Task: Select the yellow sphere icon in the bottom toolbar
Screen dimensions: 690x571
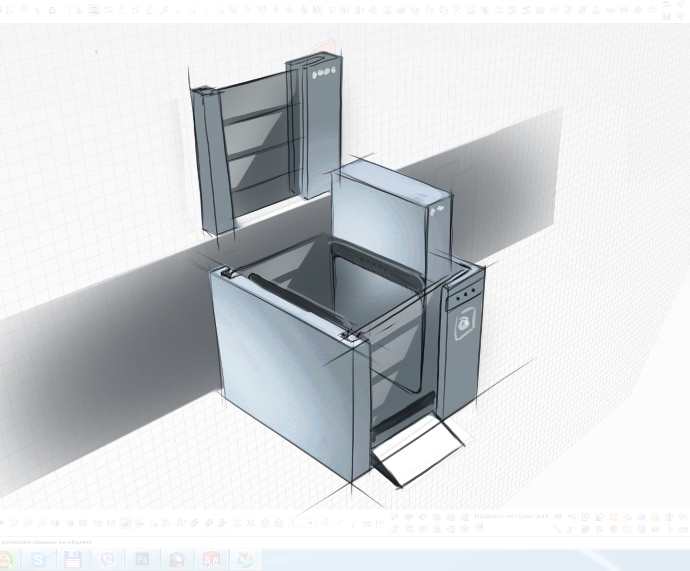Action: (655, 517)
